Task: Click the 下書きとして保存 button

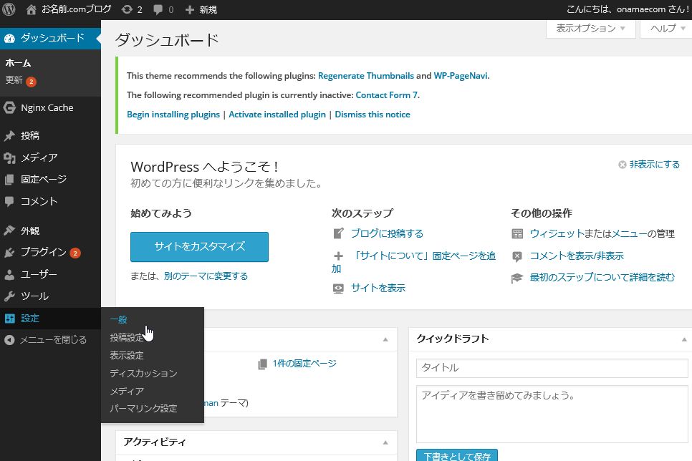Action: click(x=457, y=456)
